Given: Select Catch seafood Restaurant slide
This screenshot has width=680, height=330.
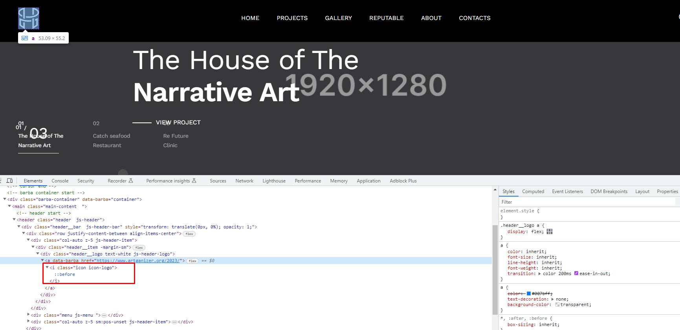Looking at the screenshot, I should [x=112, y=140].
